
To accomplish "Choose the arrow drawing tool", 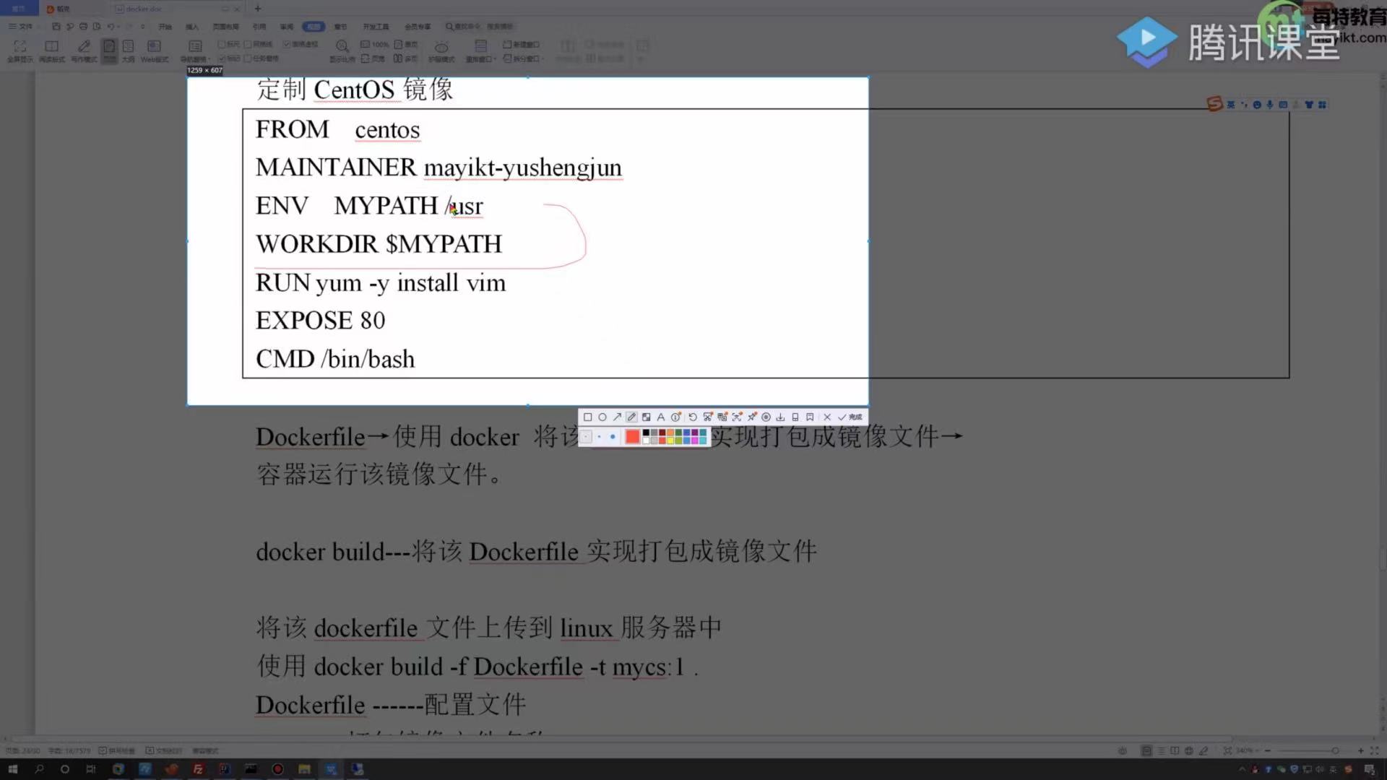I will point(617,417).
